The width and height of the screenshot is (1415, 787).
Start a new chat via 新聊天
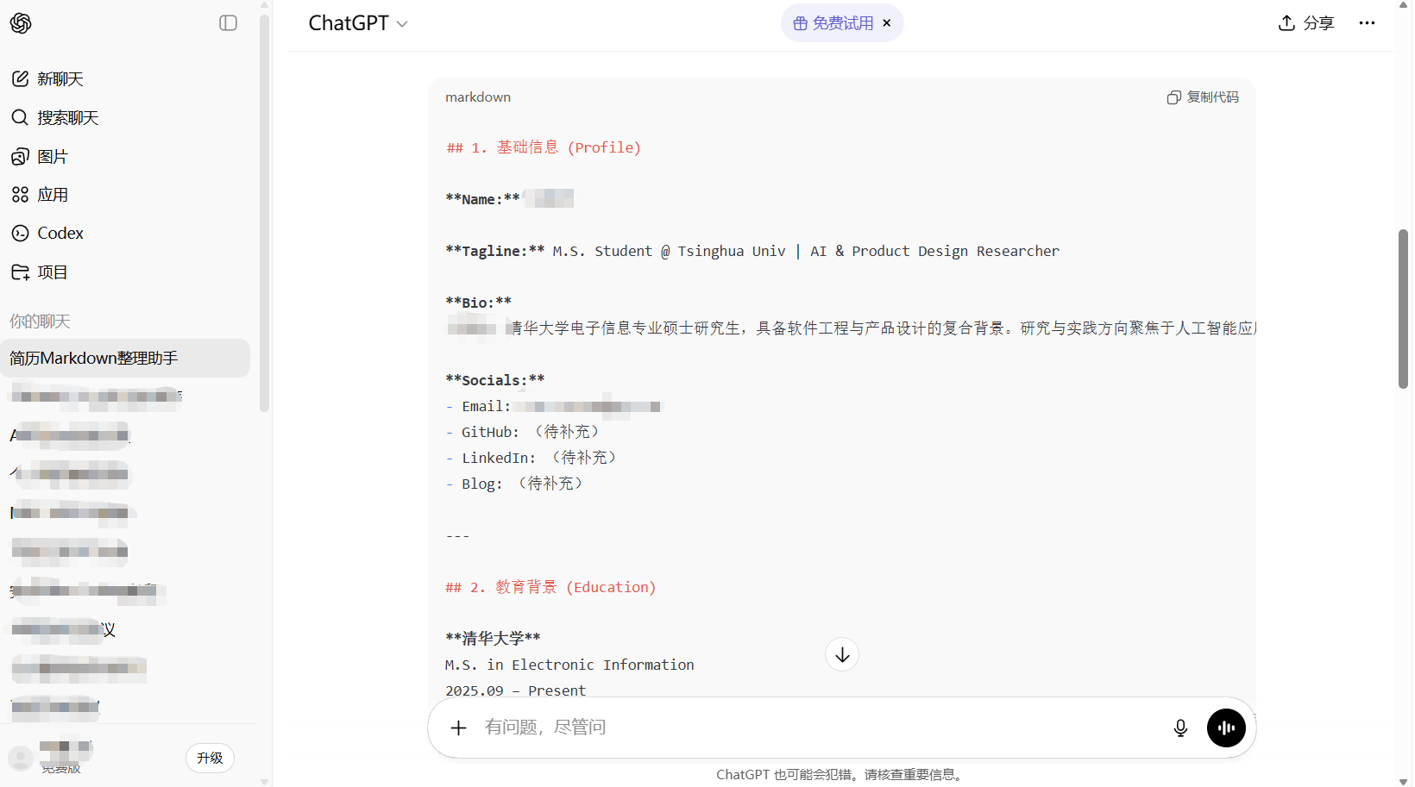click(x=60, y=79)
